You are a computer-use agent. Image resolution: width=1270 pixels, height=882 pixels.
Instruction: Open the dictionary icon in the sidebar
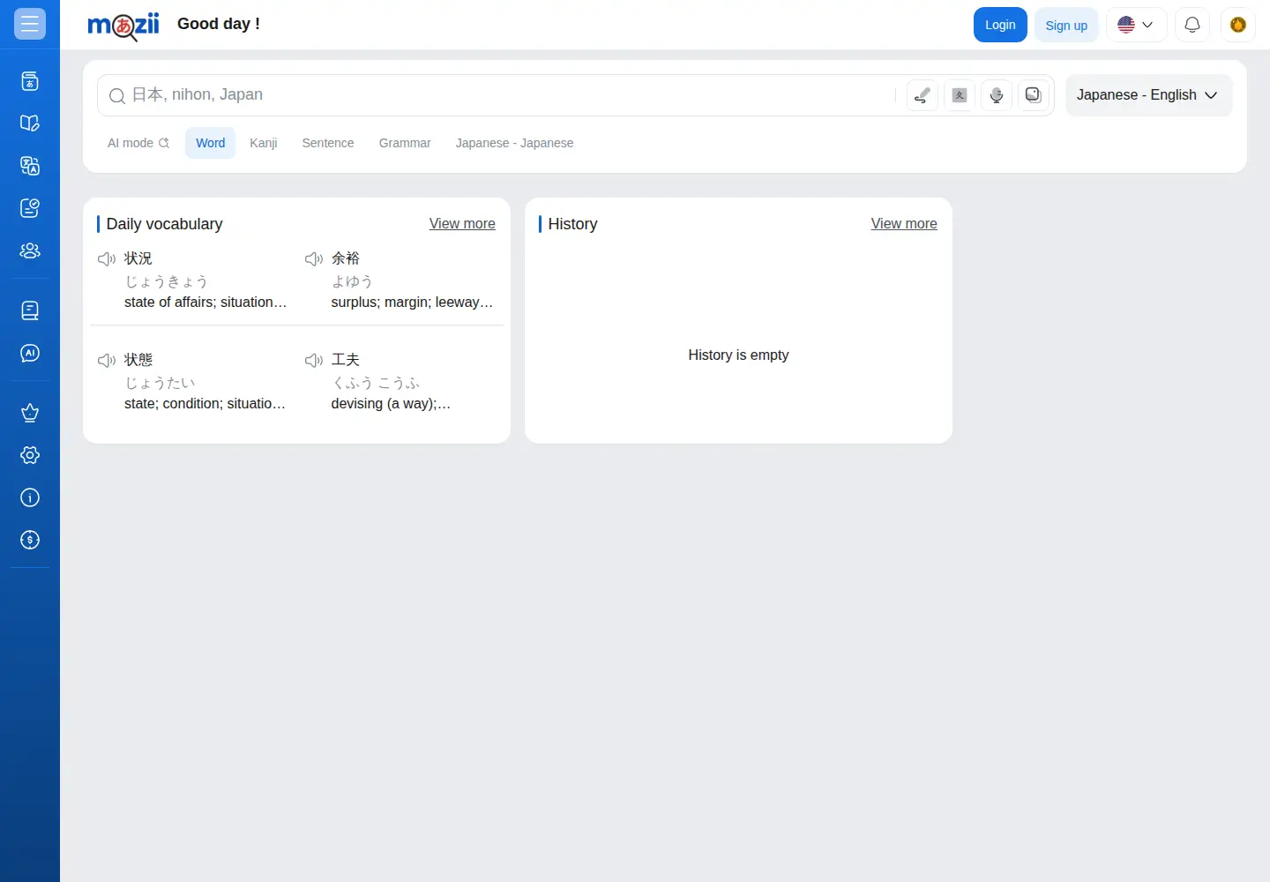pos(30,81)
